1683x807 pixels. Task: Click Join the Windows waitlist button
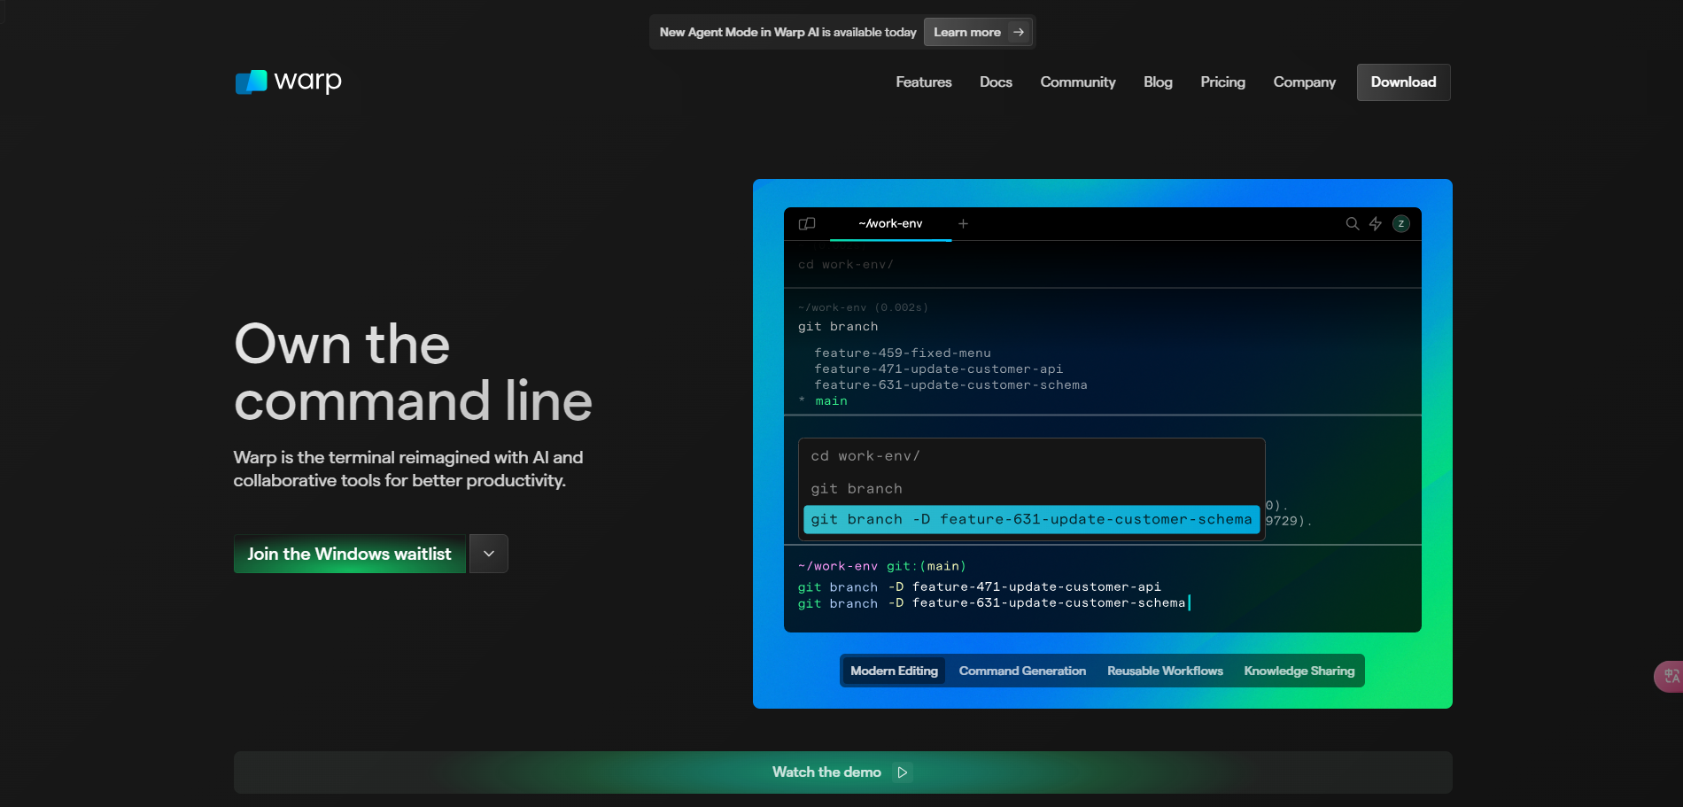[x=350, y=554]
